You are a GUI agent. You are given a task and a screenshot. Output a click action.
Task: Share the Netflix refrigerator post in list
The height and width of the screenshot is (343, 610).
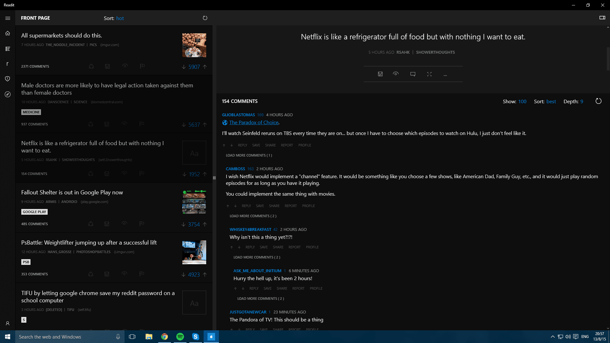pyautogui.click(x=91, y=174)
